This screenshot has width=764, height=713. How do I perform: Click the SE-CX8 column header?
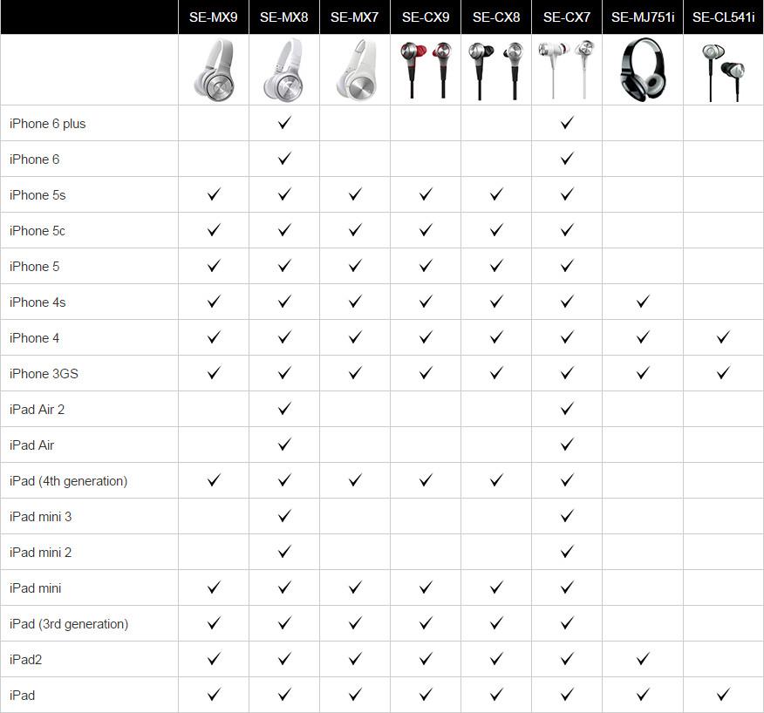point(496,17)
